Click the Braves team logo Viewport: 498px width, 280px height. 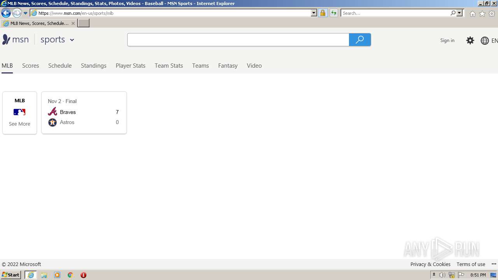[x=53, y=112]
